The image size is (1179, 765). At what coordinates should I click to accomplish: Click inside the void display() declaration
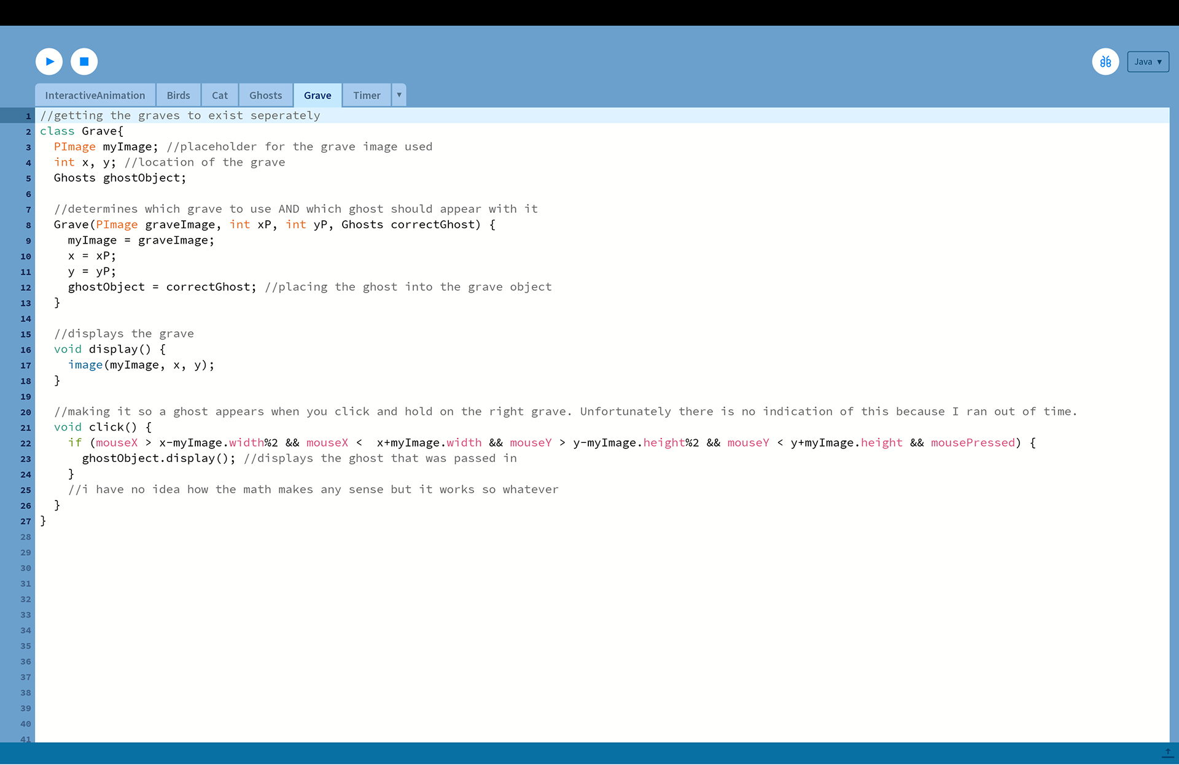tap(109, 350)
